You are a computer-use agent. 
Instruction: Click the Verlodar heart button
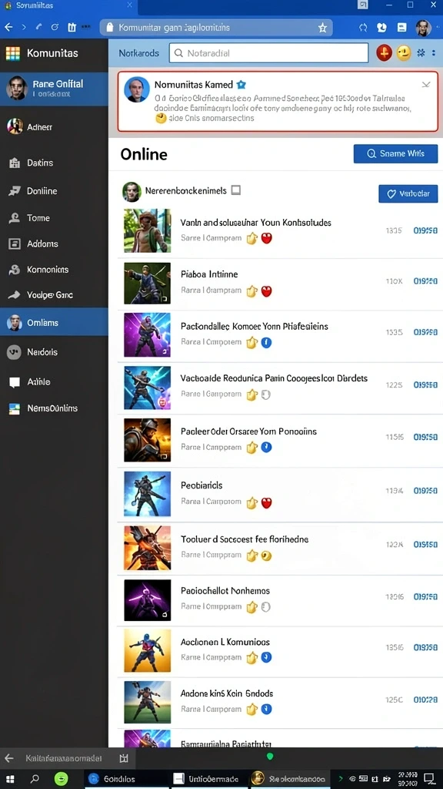pyautogui.click(x=408, y=193)
